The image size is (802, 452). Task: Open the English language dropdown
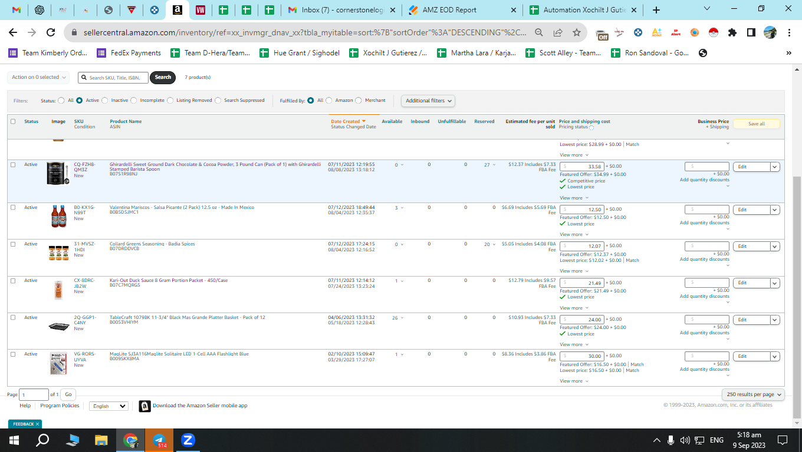(x=109, y=406)
